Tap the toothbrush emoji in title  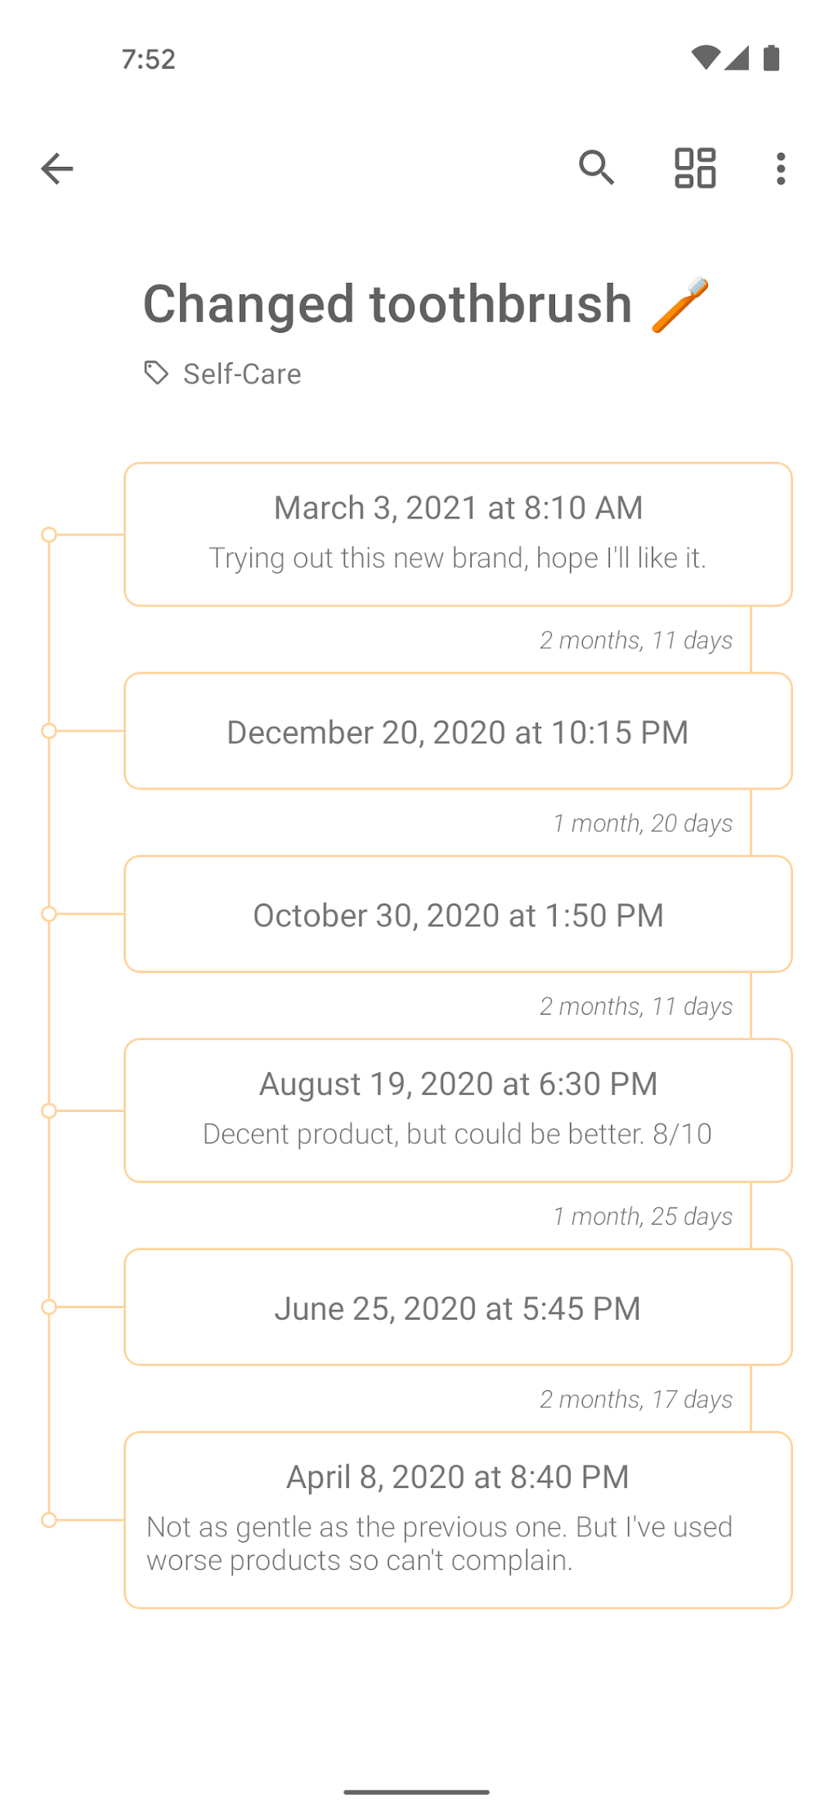(x=679, y=305)
